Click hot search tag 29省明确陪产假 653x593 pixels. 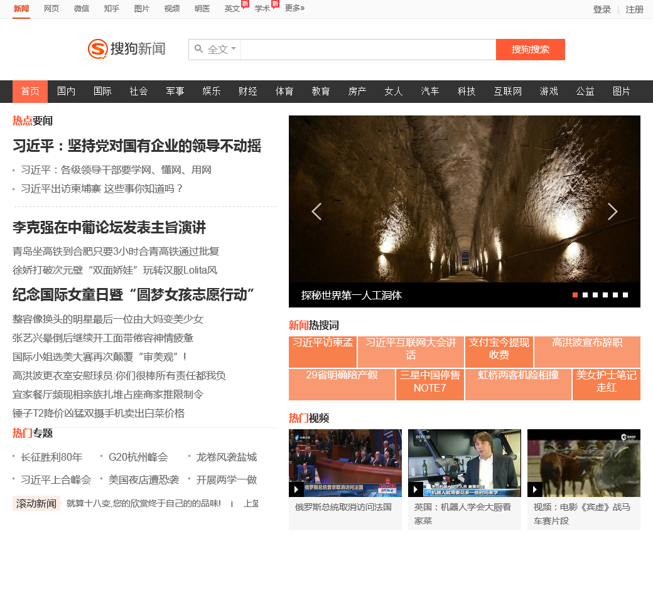coord(342,385)
